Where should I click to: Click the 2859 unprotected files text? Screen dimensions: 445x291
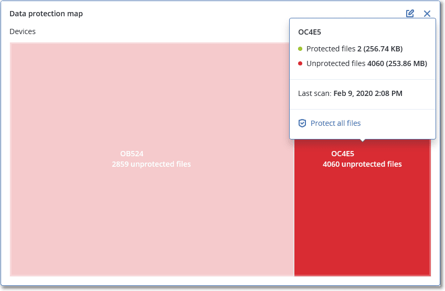click(151, 164)
